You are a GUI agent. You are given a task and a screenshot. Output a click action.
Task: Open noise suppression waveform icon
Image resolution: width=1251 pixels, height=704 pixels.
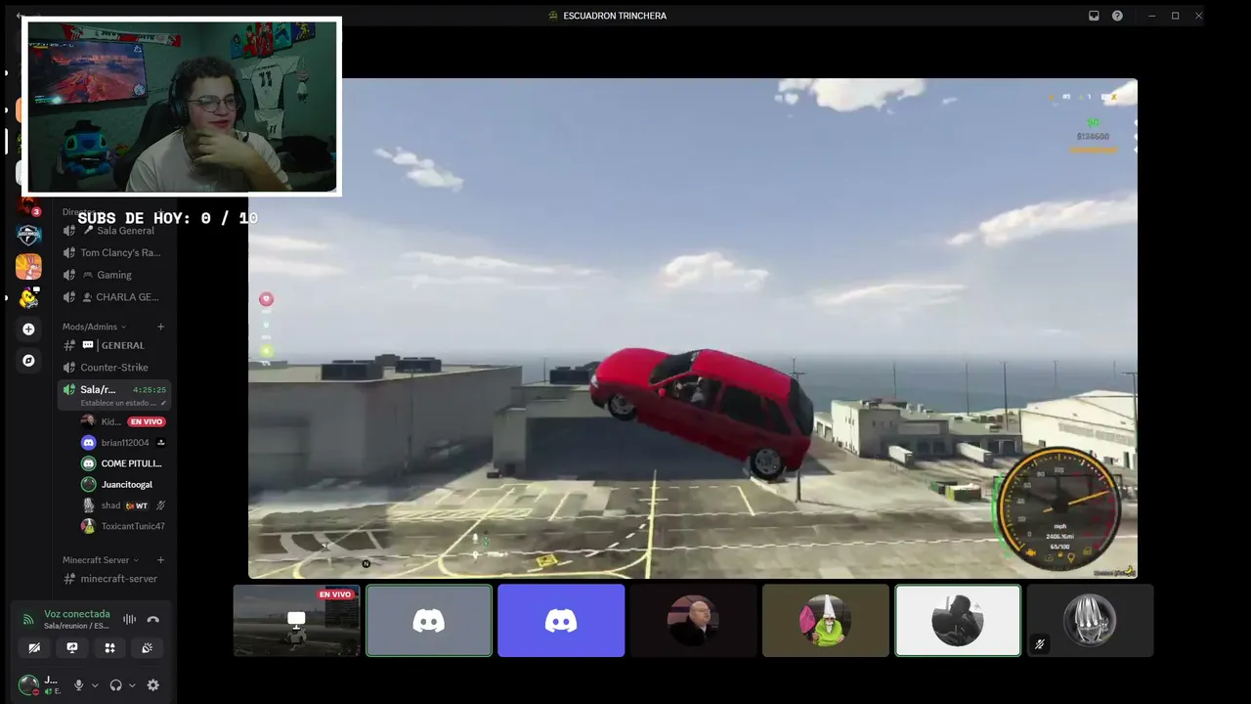point(129,620)
